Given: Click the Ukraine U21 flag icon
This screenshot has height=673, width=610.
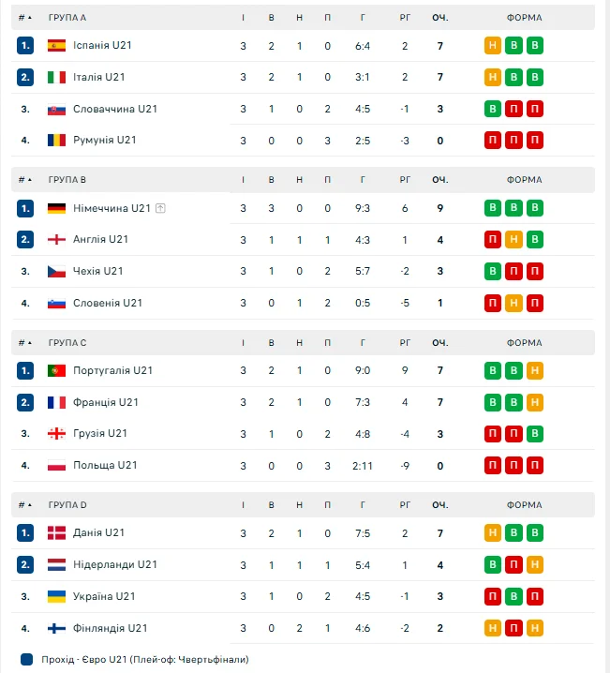Looking at the screenshot, I should click(56, 596).
